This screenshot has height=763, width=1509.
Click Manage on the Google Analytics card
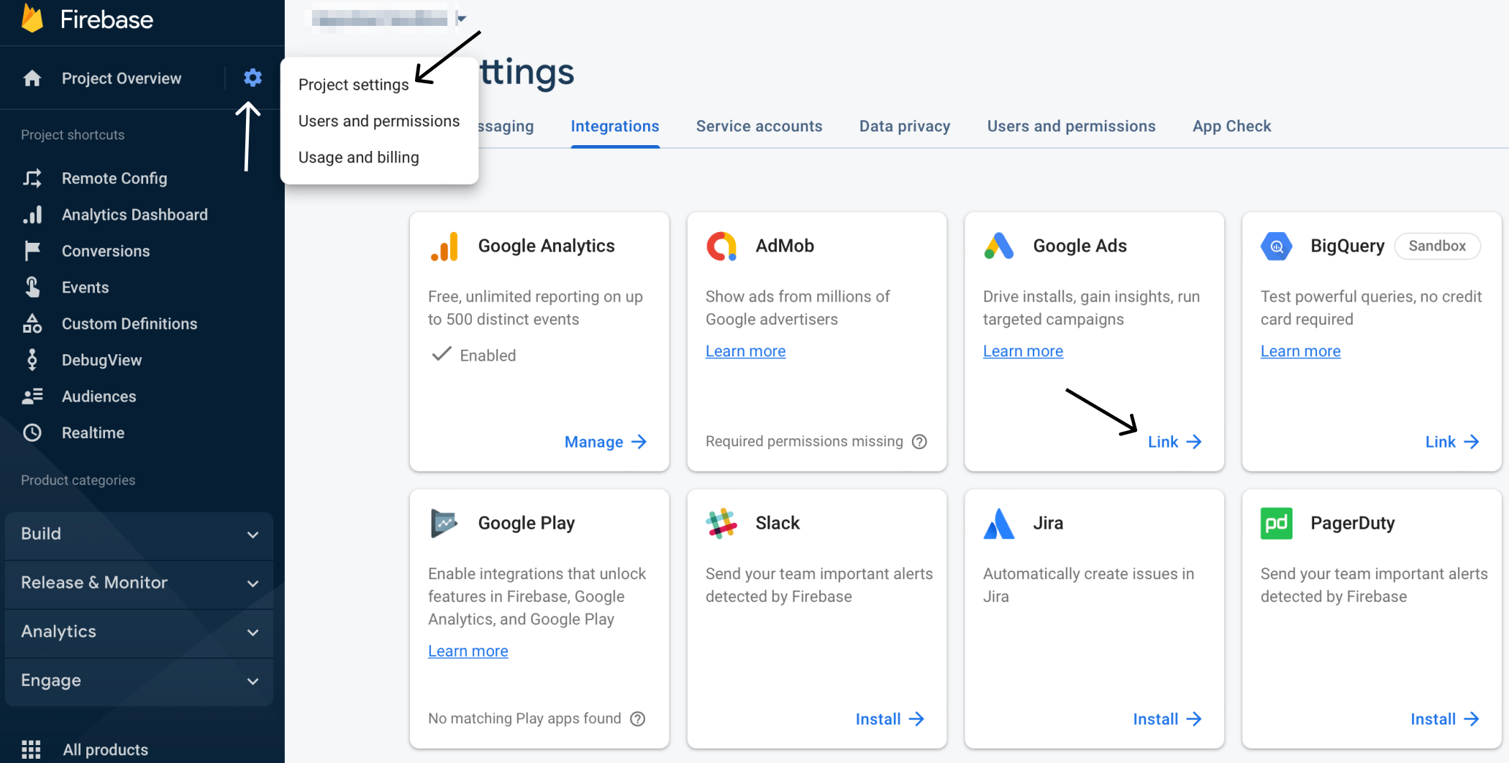click(x=605, y=442)
